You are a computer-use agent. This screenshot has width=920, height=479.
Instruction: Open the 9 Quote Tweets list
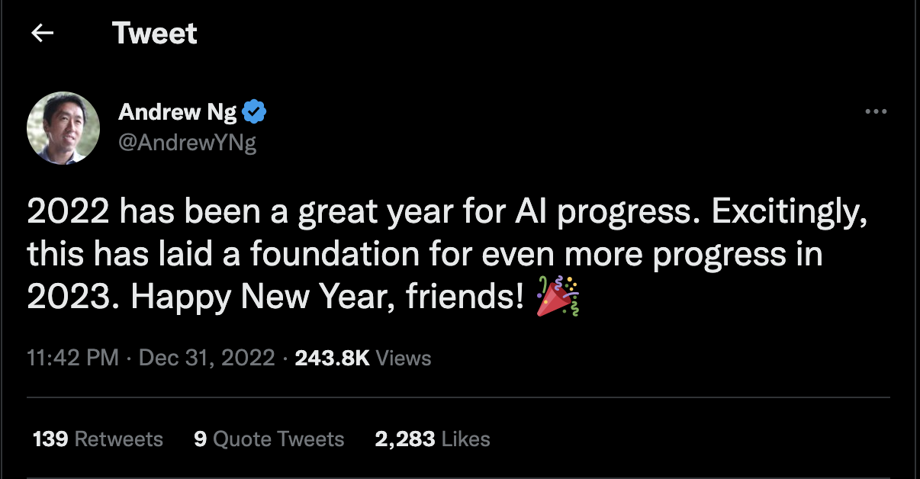pos(269,439)
